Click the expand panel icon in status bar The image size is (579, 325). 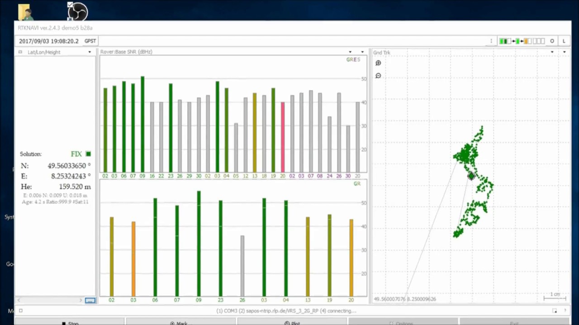[x=555, y=311]
